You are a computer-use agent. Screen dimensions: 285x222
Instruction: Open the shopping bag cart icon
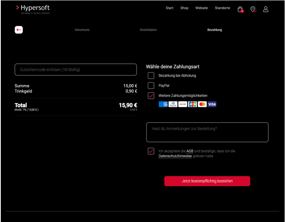coord(240,9)
